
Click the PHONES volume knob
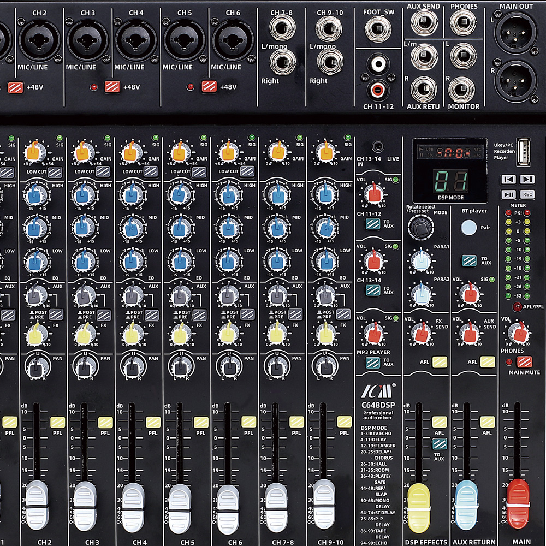point(518,333)
